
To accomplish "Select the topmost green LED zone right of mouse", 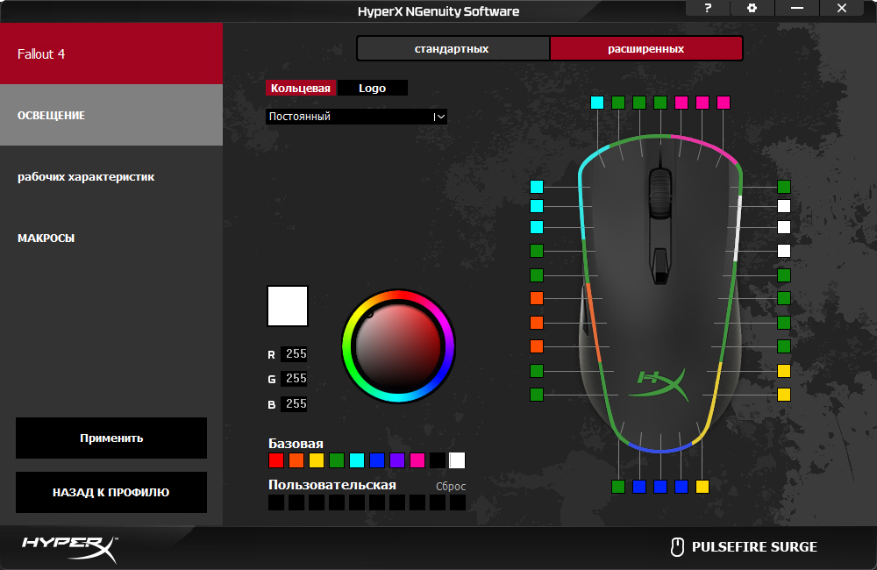I will pyautogui.click(x=784, y=187).
